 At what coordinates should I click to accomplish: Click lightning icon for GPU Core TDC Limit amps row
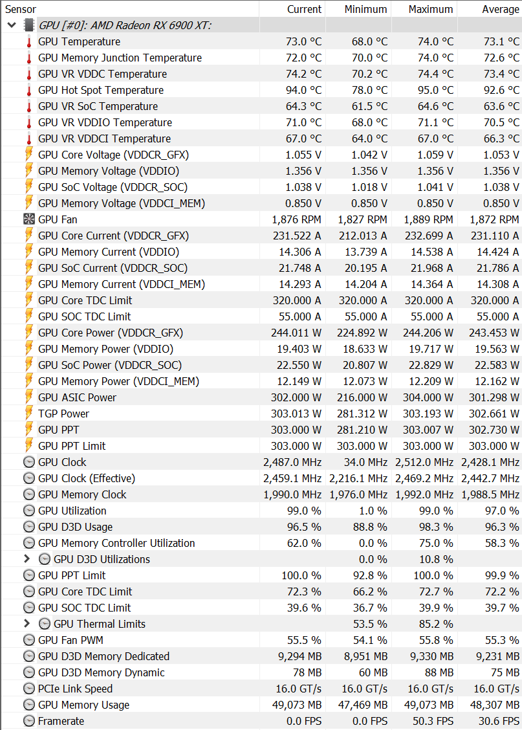[29, 300]
